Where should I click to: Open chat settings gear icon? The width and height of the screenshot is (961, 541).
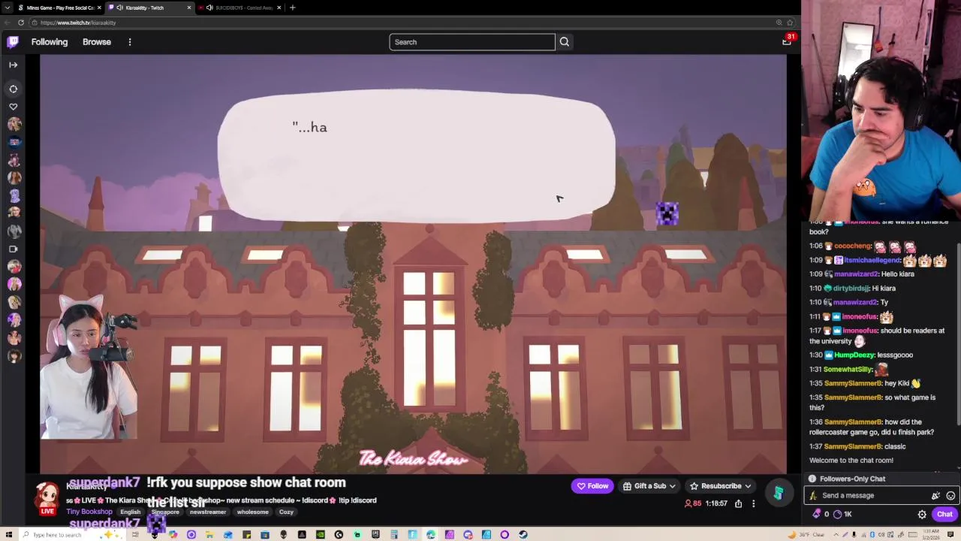922,515
